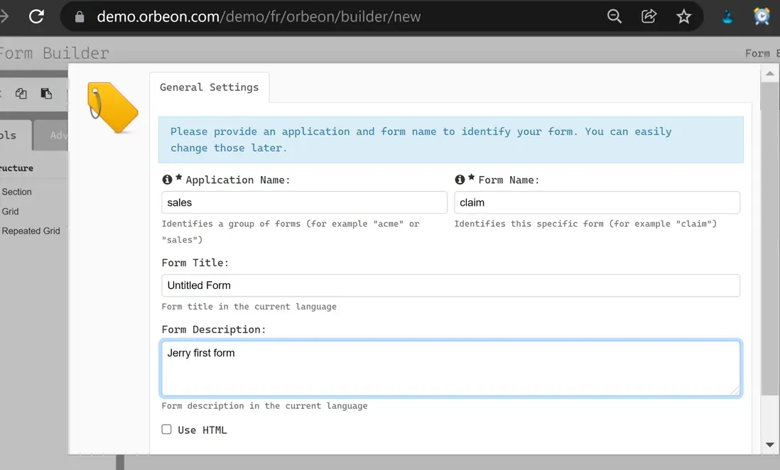
Task: Click the Form Title input field
Action: (x=450, y=285)
